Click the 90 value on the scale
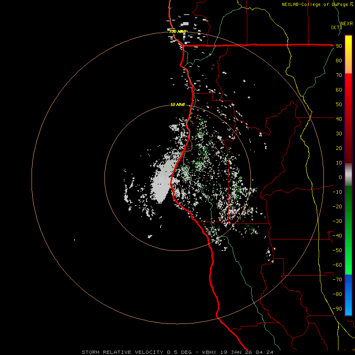 pyautogui.click(x=339, y=46)
